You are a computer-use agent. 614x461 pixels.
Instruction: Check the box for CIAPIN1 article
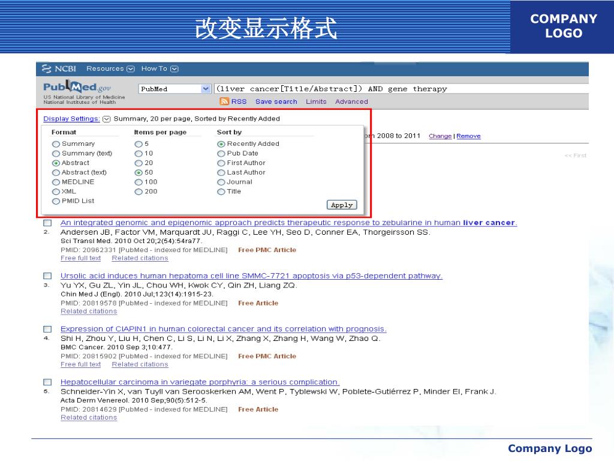click(x=47, y=330)
